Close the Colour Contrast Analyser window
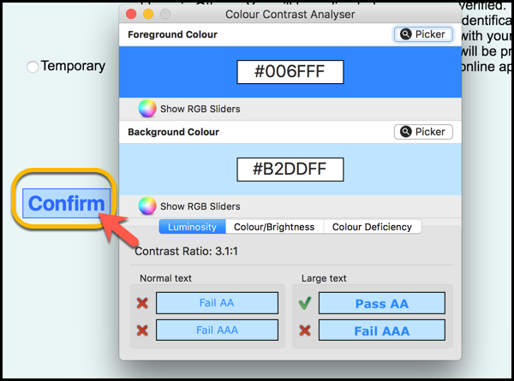Image resolution: width=514 pixels, height=381 pixels. [130, 15]
